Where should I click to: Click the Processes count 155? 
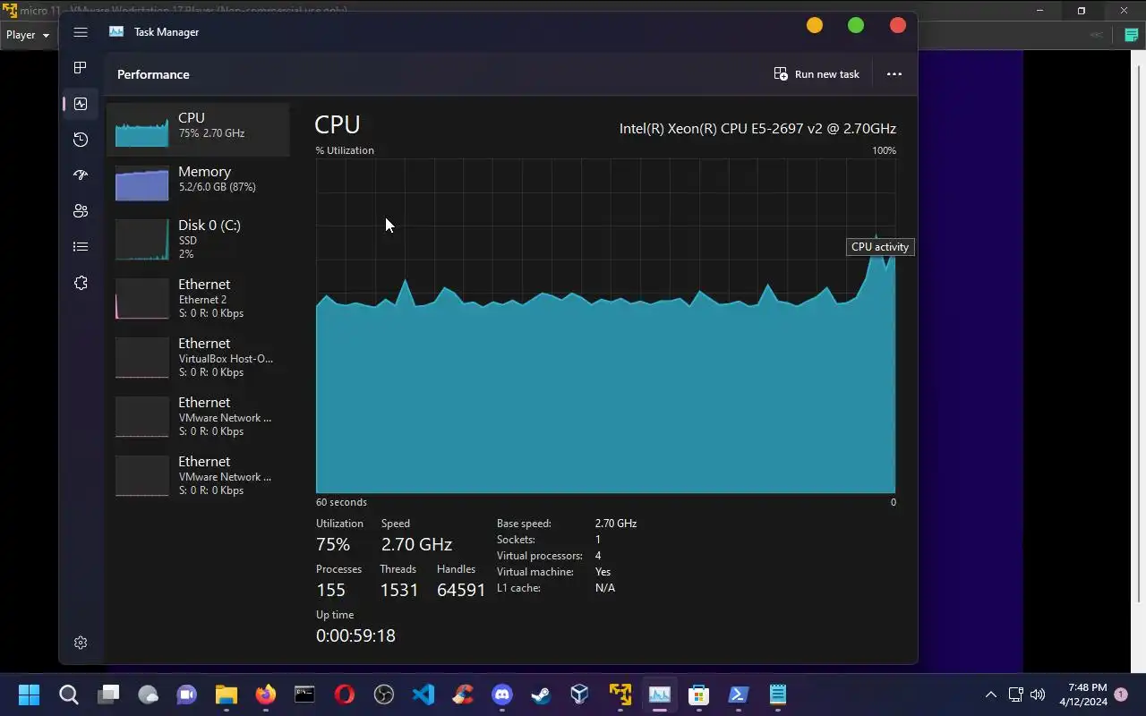(330, 590)
